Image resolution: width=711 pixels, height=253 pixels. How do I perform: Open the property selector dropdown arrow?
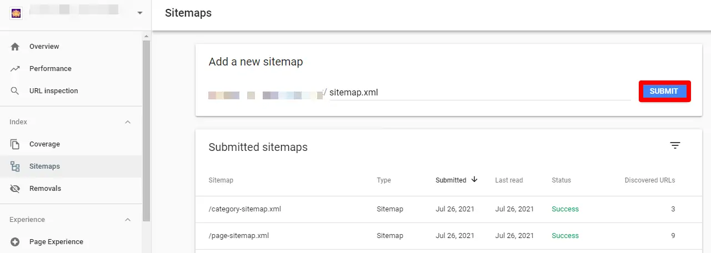tap(139, 13)
